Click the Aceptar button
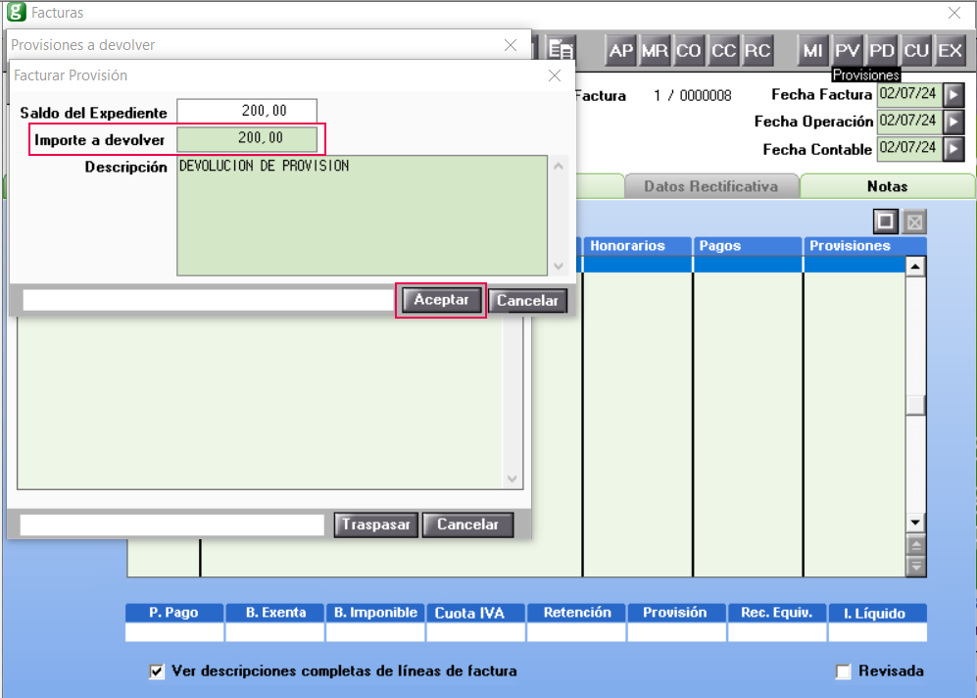The height and width of the screenshot is (698, 977). (x=441, y=300)
